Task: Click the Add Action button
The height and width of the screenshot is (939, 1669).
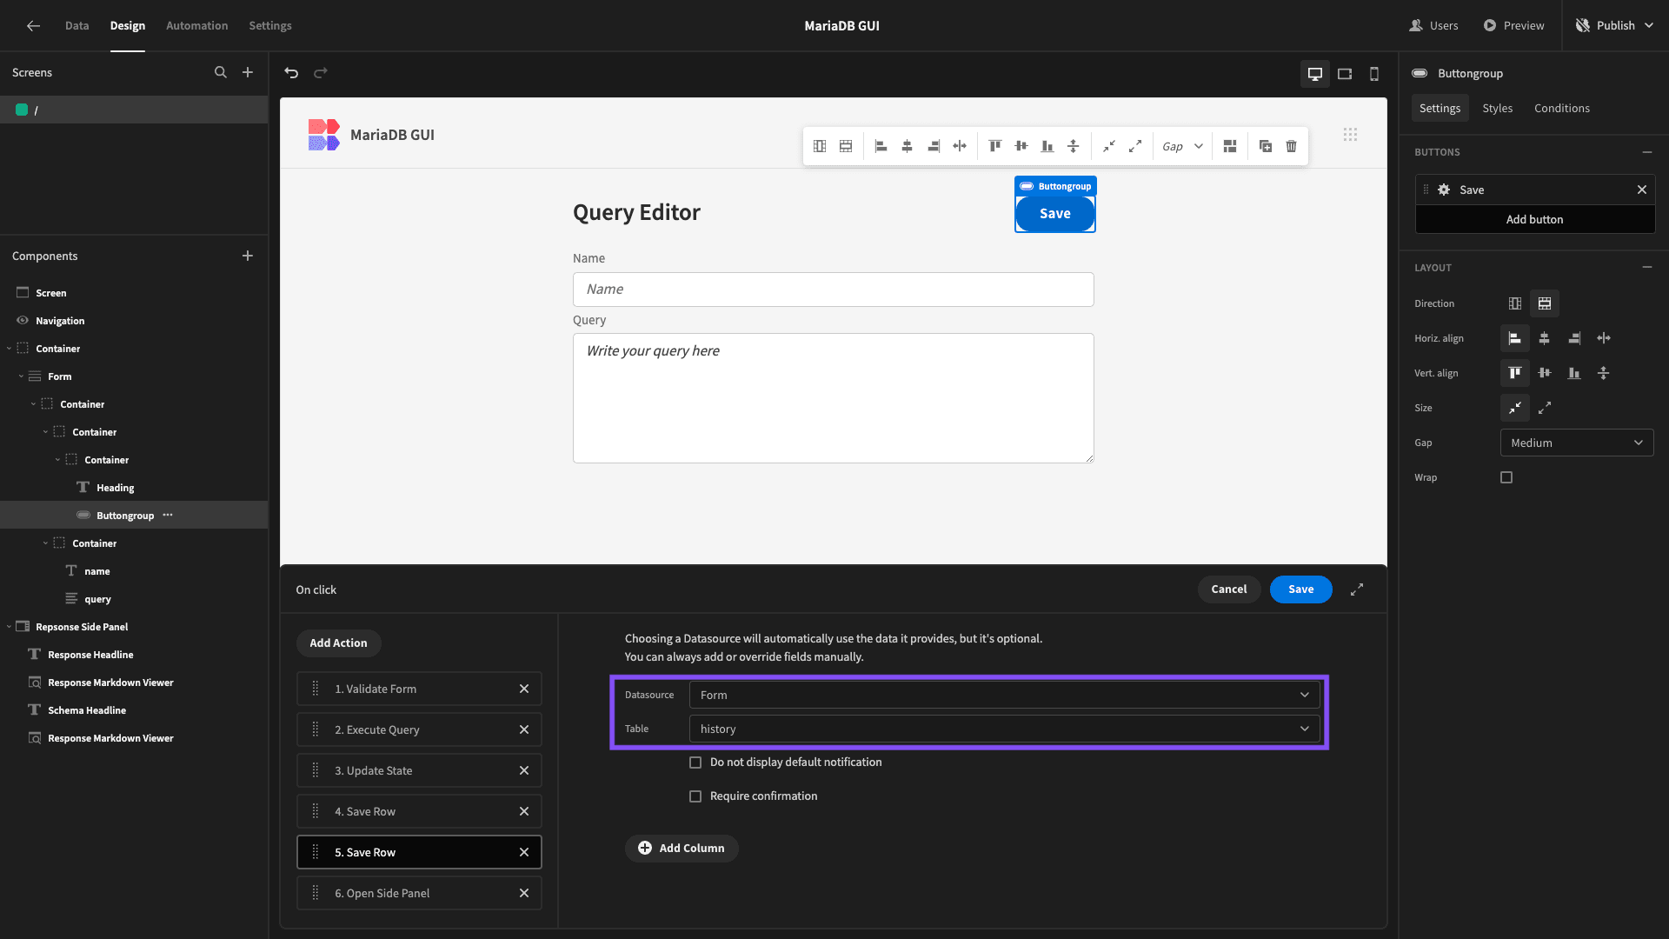Action: click(339, 643)
